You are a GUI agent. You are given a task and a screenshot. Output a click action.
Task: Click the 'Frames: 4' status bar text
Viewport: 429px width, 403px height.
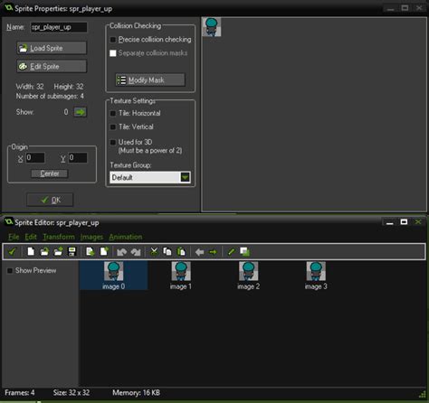pyautogui.click(x=20, y=393)
